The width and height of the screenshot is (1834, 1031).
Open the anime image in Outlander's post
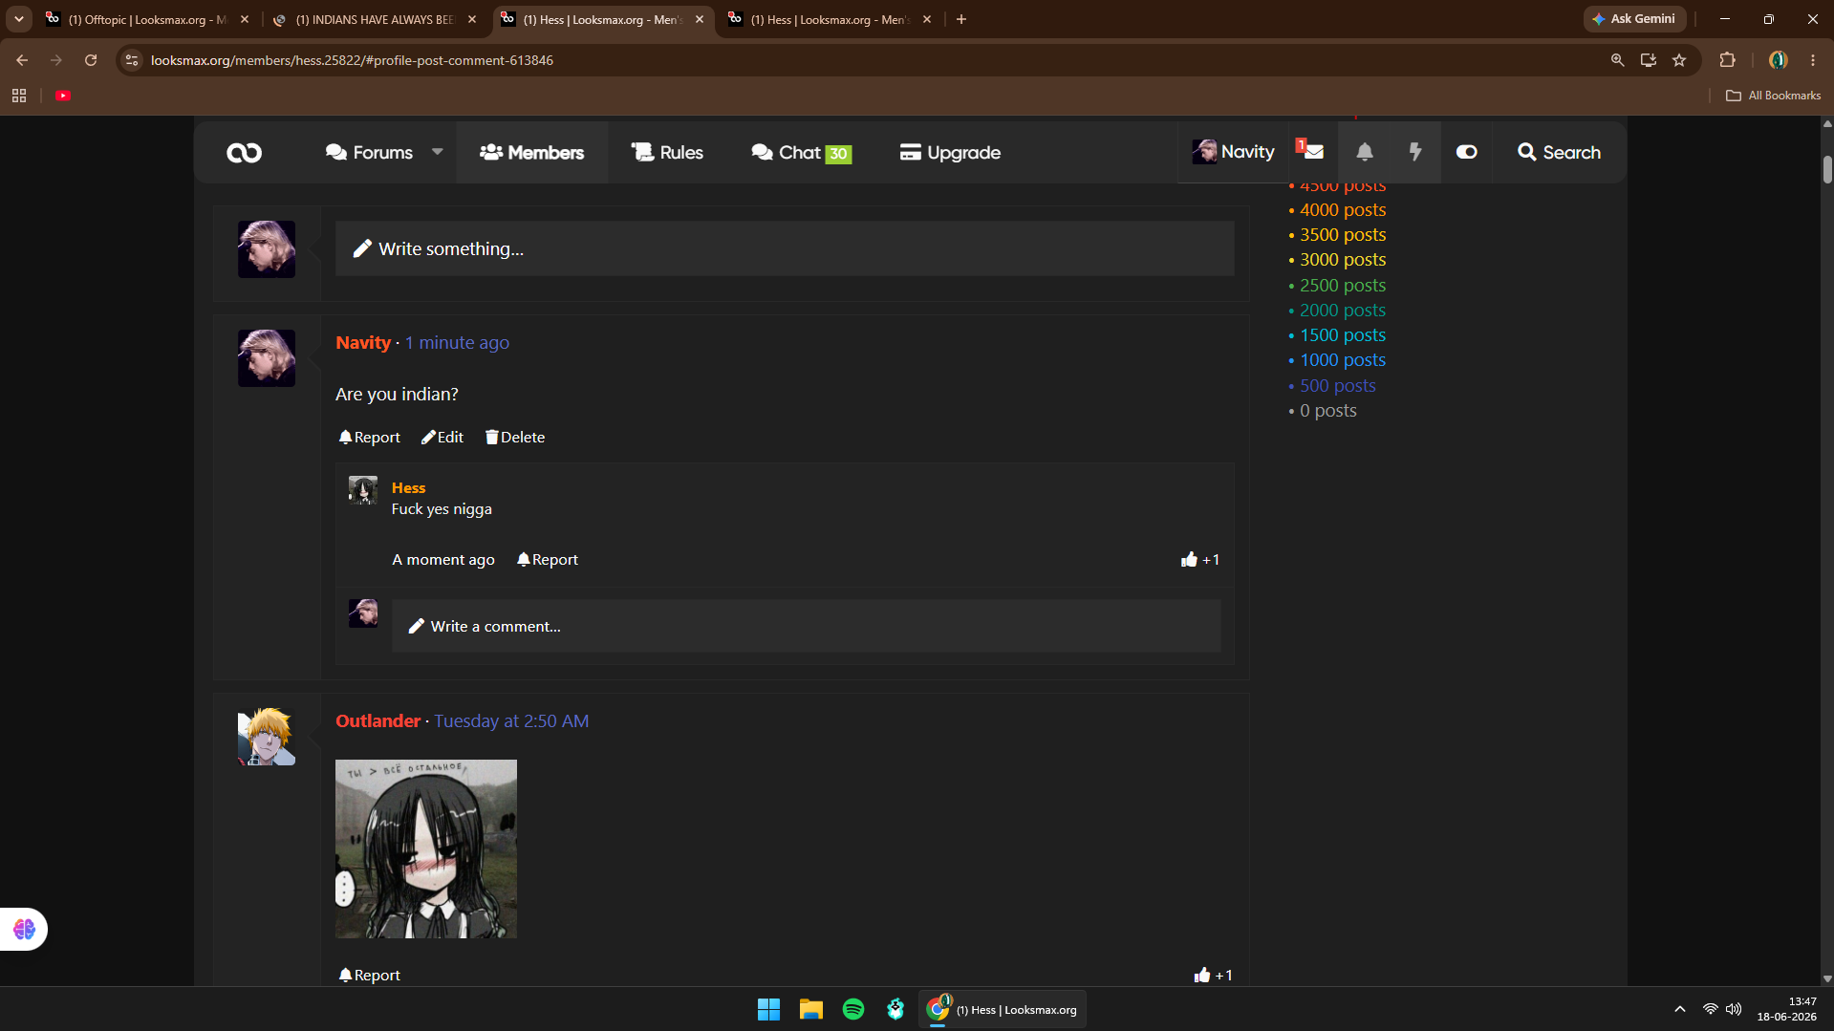426,848
